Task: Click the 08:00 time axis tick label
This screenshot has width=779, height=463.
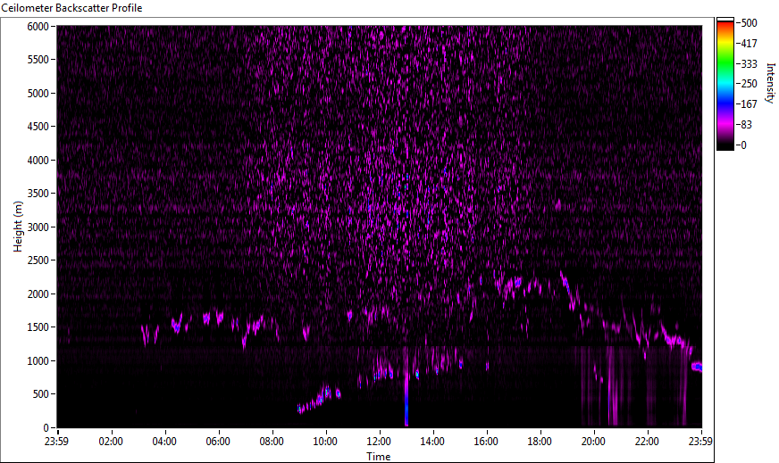Action: click(x=272, y=442)
